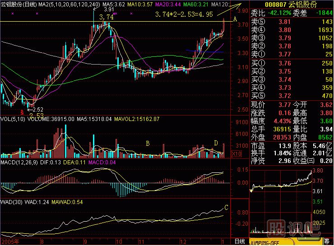Click the month 9 marker on time axis
This screenshot has width=334, height=246.
point(84,242)
